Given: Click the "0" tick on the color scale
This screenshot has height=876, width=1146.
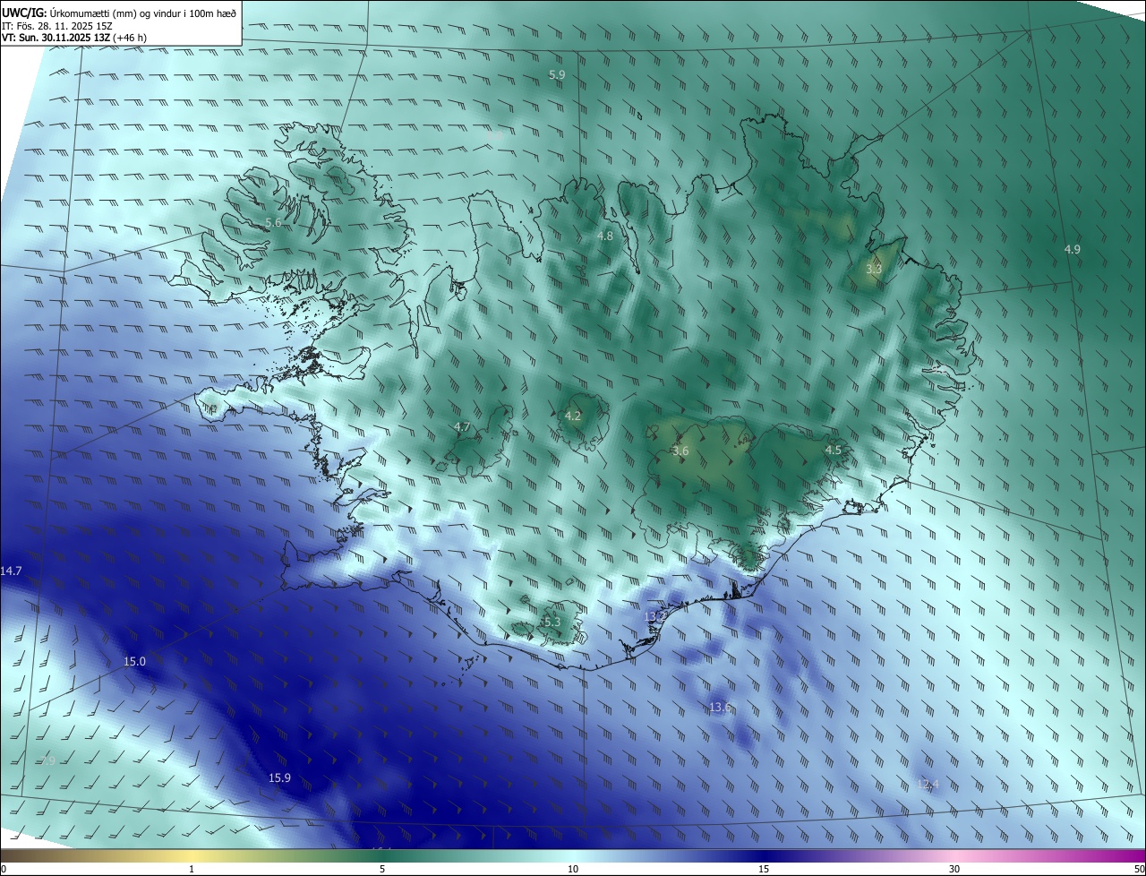Looking at the screenshot, I should [x=4, y=869].
